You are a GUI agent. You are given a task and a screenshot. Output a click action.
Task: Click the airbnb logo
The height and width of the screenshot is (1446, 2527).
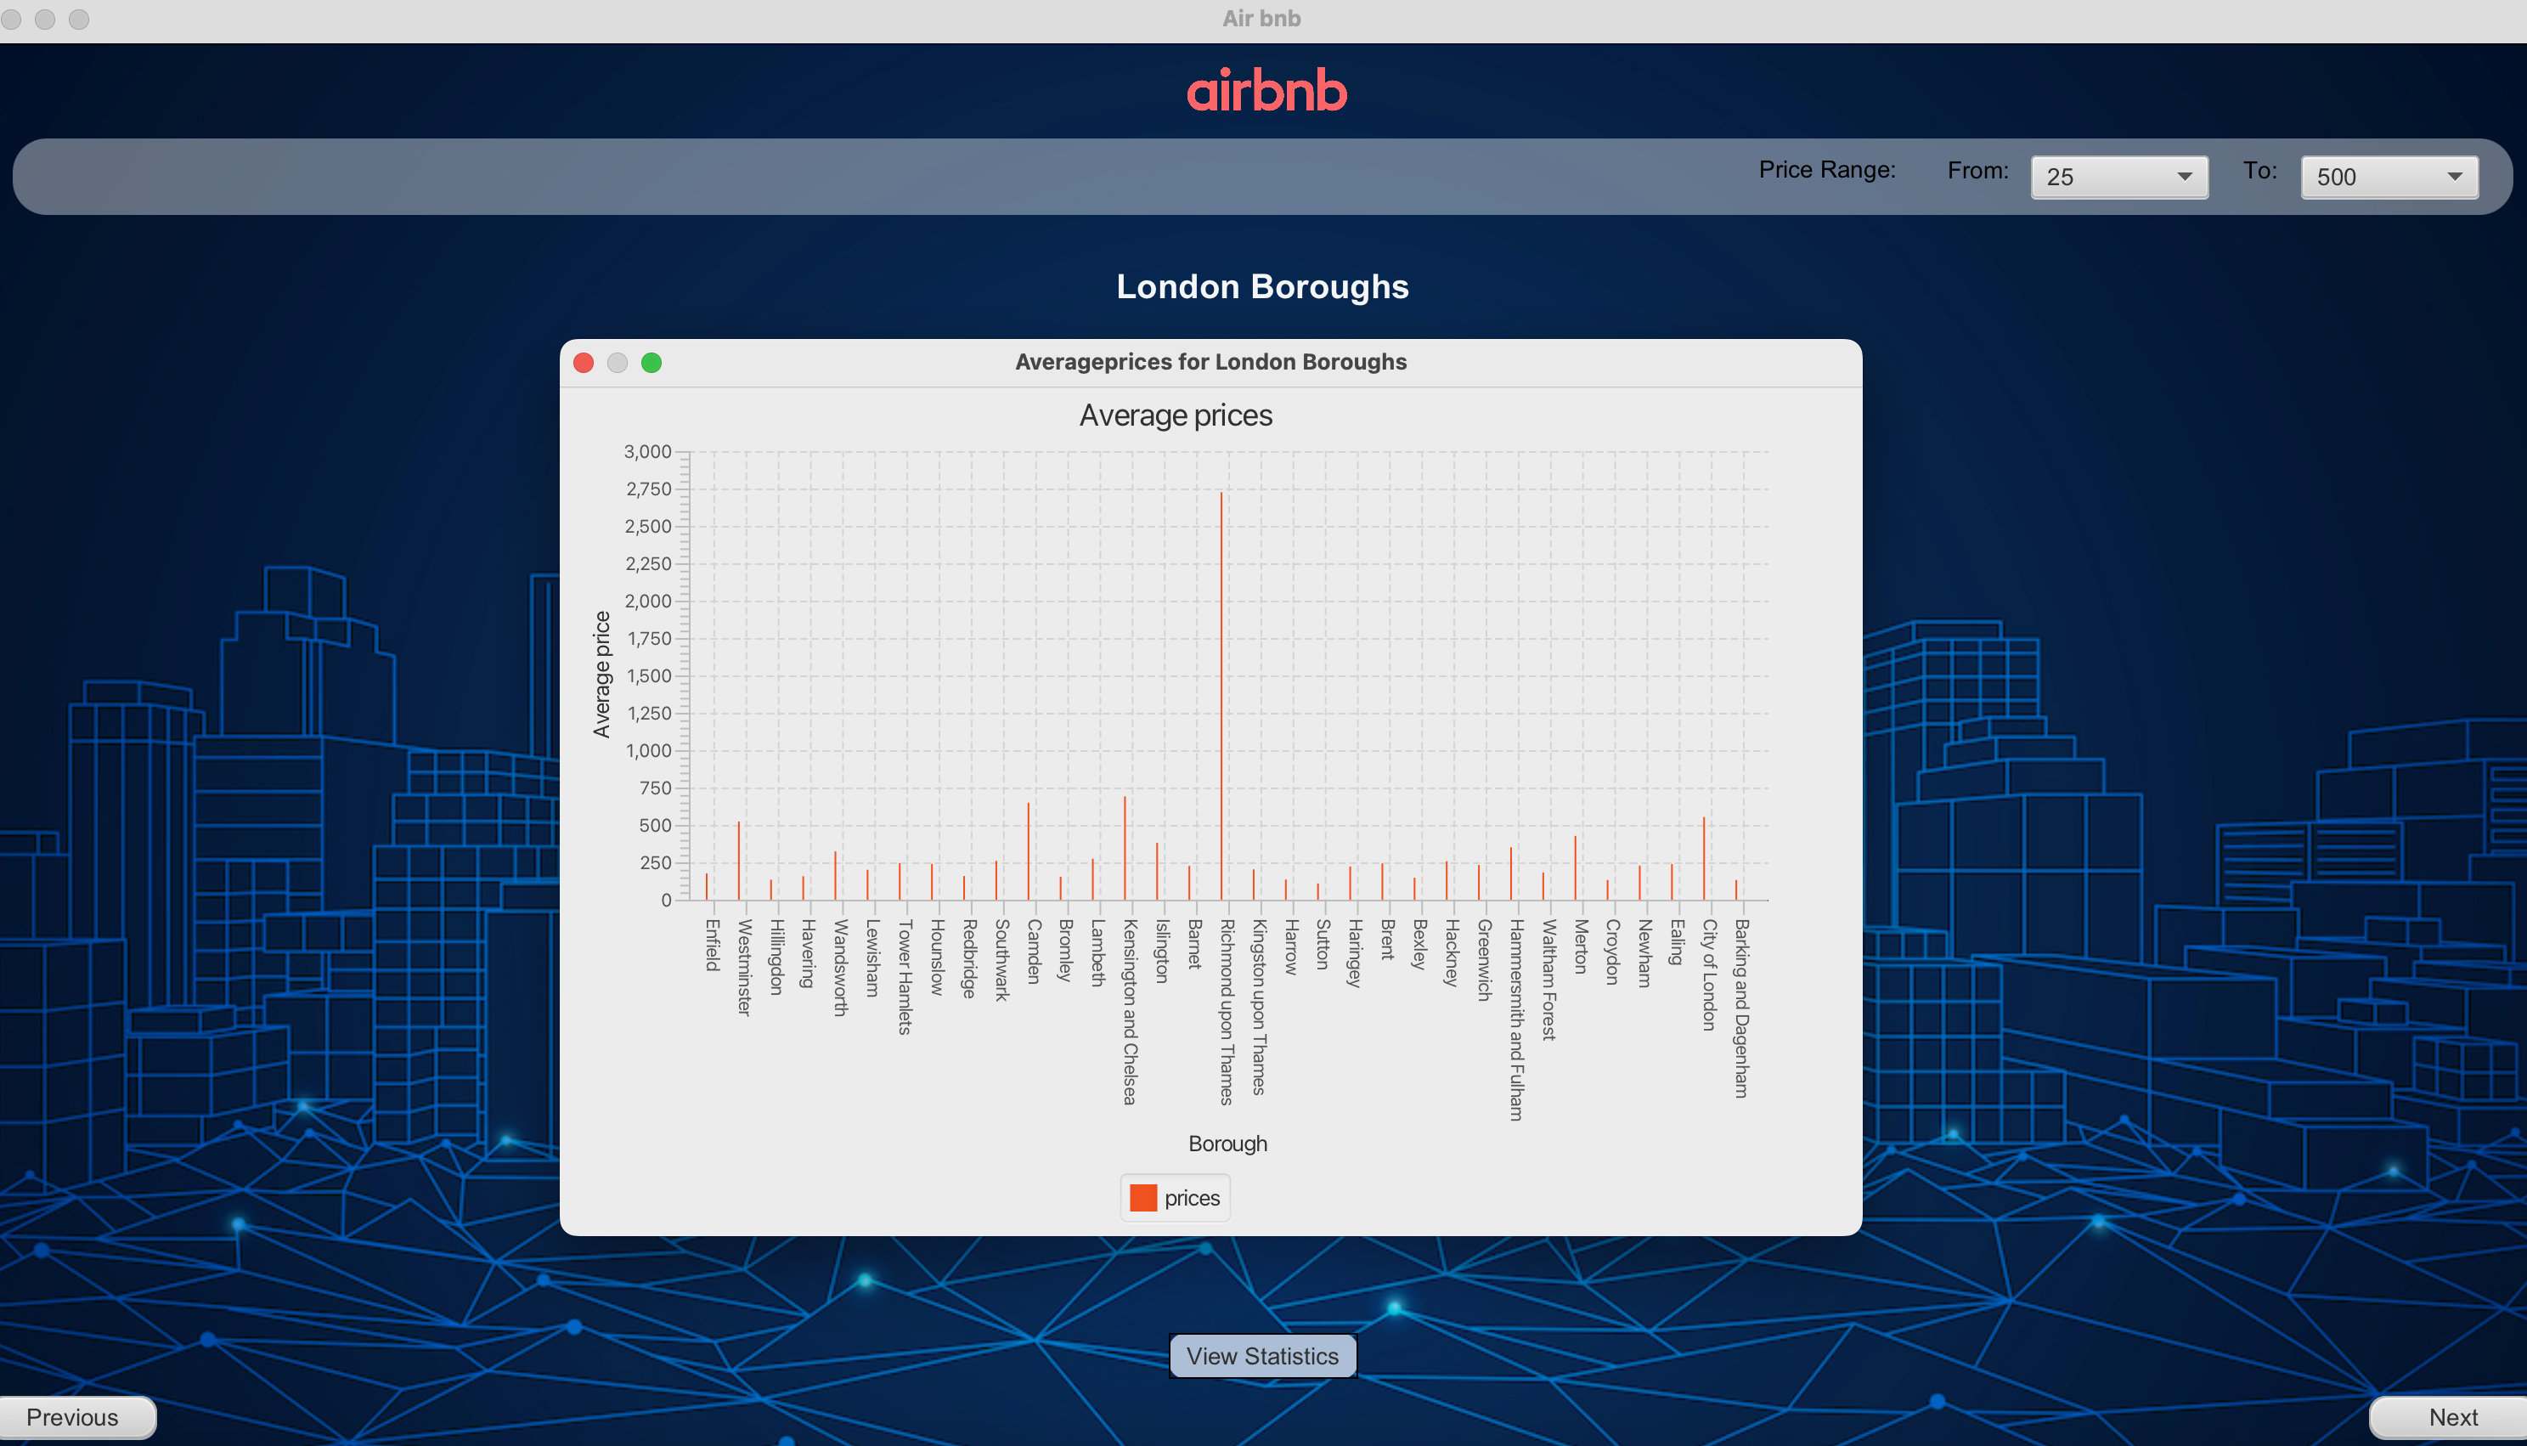(1266, 90)
